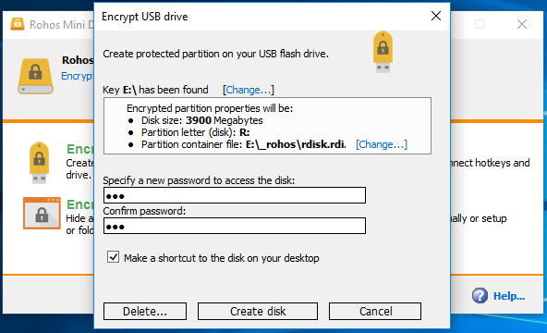Screen dimensions: 547x333
Task: Maximize the Rohos Mini Drive window
Action: 480,24
